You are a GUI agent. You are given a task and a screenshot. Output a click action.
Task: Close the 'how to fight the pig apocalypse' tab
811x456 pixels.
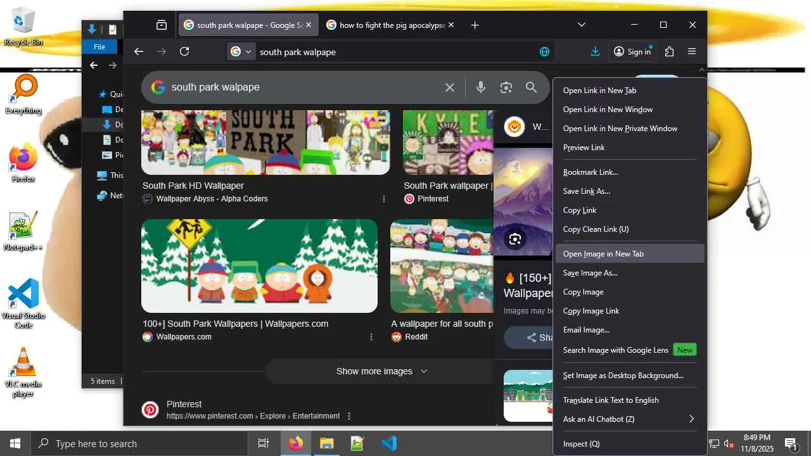pos(451,25)
